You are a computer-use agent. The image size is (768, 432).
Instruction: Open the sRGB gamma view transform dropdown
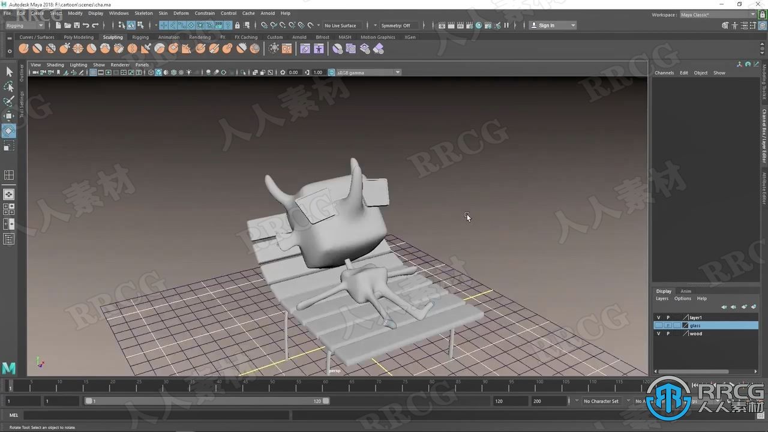tap(368, 72)
